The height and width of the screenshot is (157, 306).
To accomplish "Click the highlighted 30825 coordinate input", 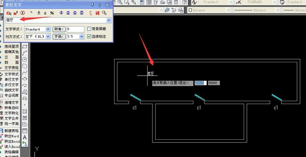I will pos(200,83).
